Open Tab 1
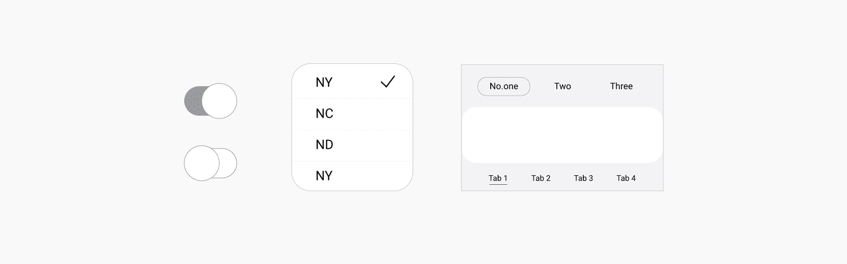The width and height of the screenshot is (847, 264). 498,178
